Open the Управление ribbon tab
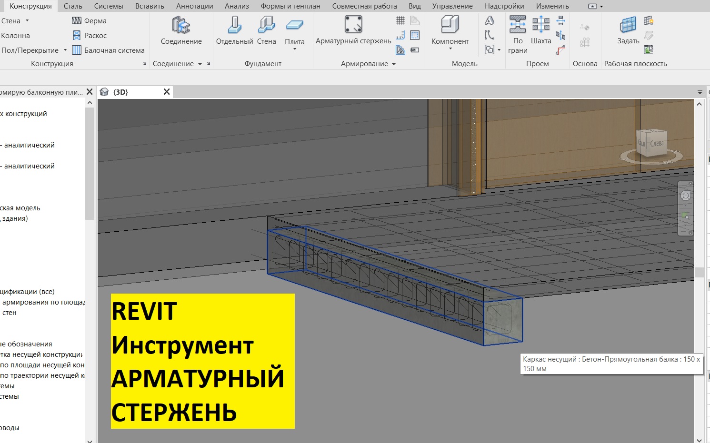 pyautogui.click(x=452, y=6)
